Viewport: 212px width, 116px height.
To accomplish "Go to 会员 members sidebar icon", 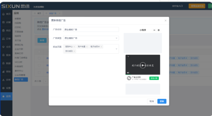I will click(3, 47).
